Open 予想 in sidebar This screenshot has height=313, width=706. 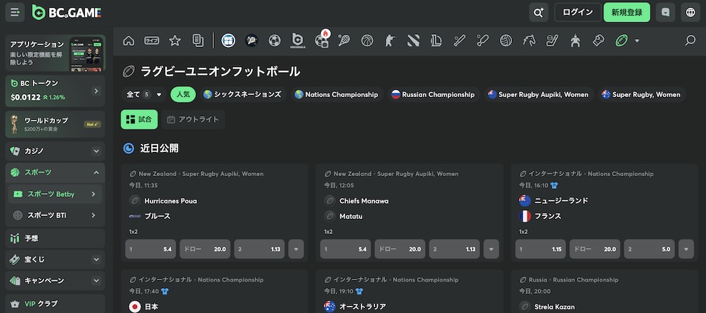pyautogui.click(x=55, y=238)
